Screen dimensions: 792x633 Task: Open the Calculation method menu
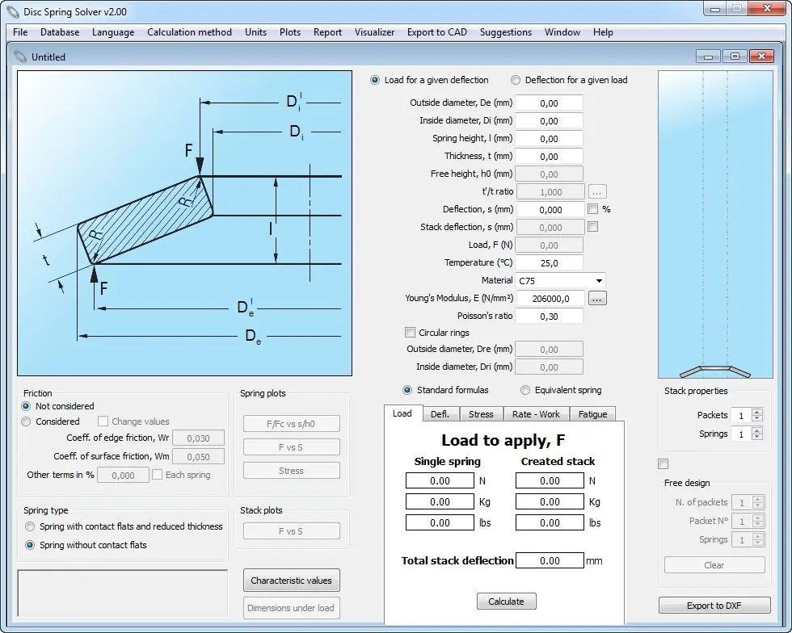click(x=189, y=32)
